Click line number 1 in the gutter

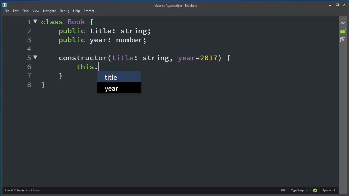pyautogui.click(x=29, y=22)
